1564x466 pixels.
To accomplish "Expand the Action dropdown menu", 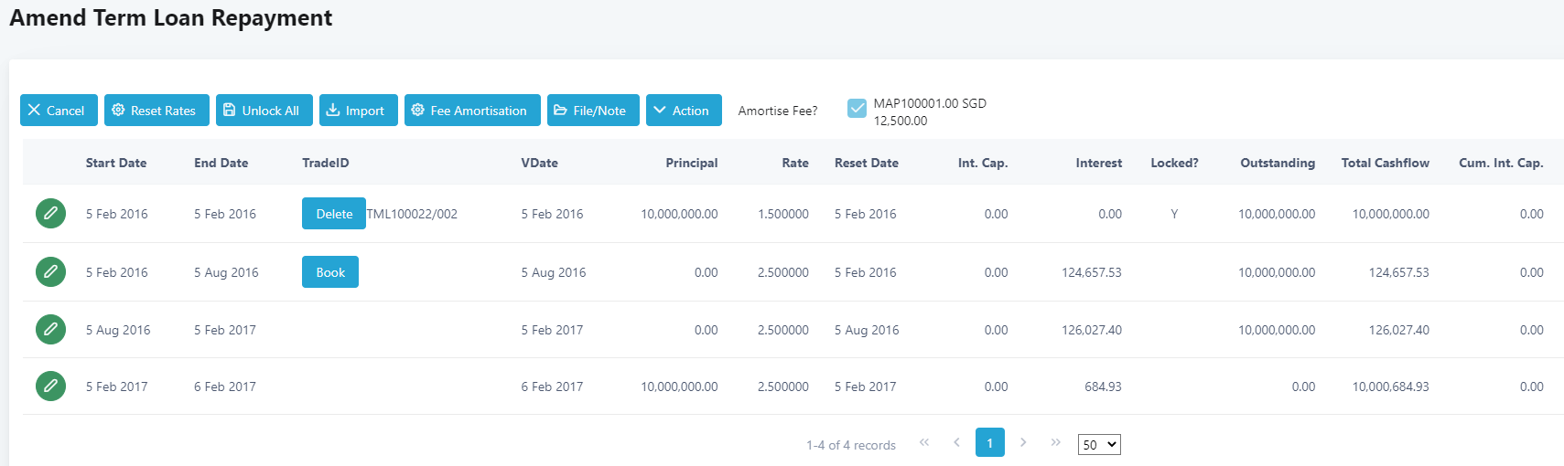I will tap(684, 111).
